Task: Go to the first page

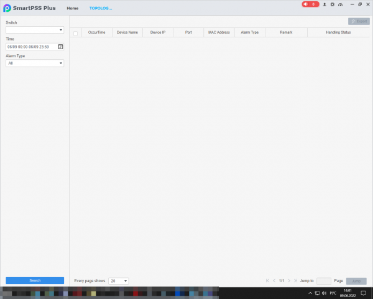Action: [x=267, y=281]
